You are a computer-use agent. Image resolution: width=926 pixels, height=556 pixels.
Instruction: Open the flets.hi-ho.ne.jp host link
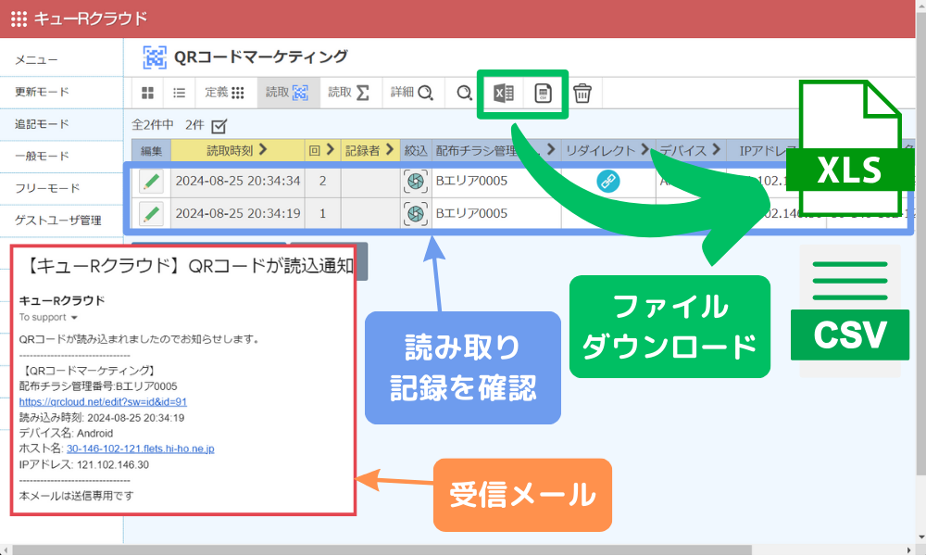pyautogui.click(x=141, y=449)
